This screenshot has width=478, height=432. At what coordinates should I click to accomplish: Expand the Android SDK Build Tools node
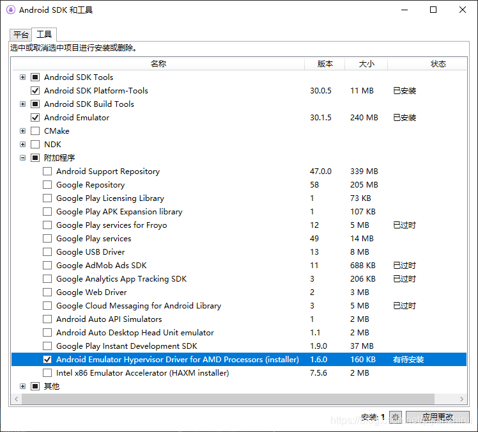(22, 104)
